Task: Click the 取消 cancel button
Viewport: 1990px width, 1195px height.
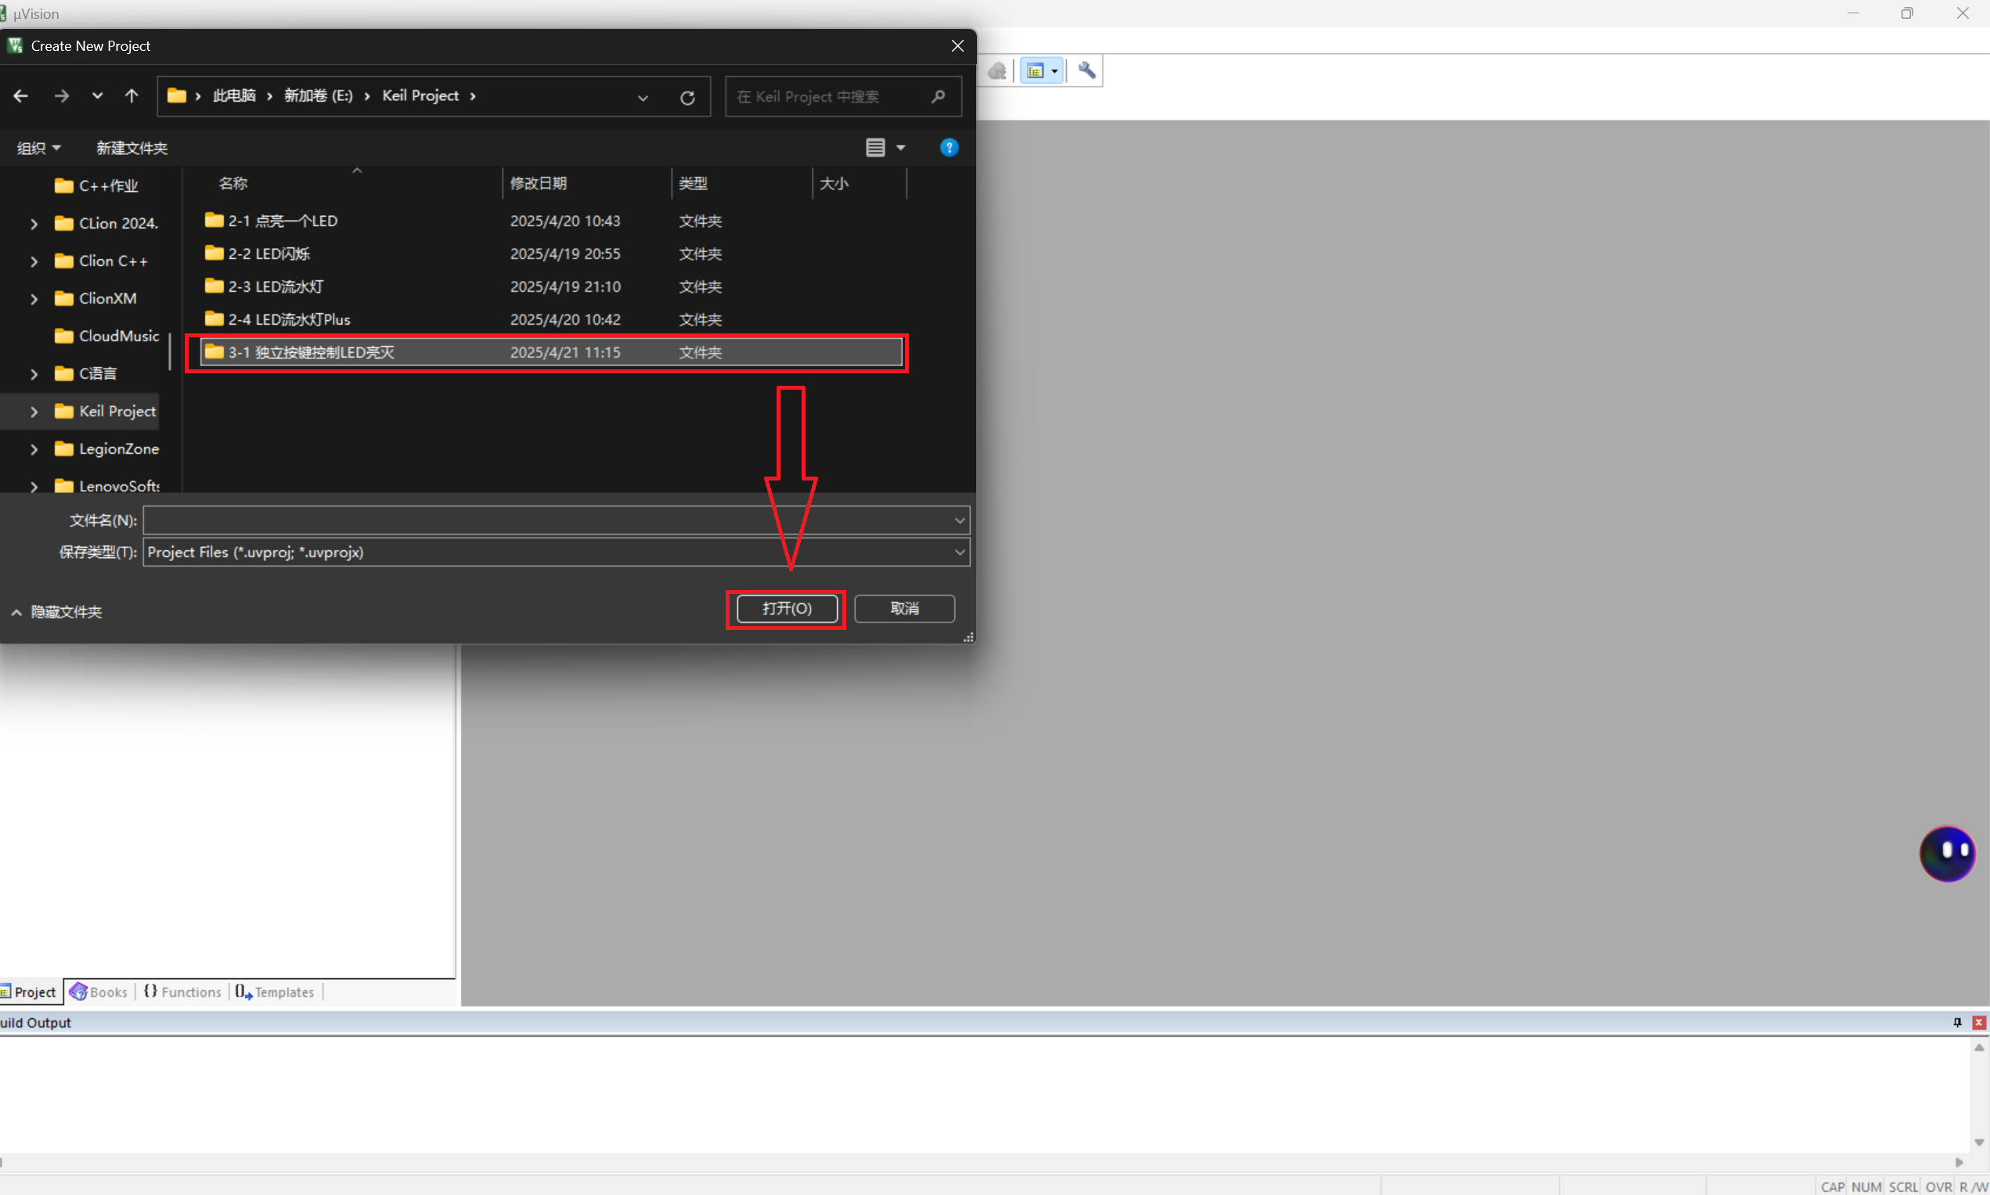Action: [904, 609]
